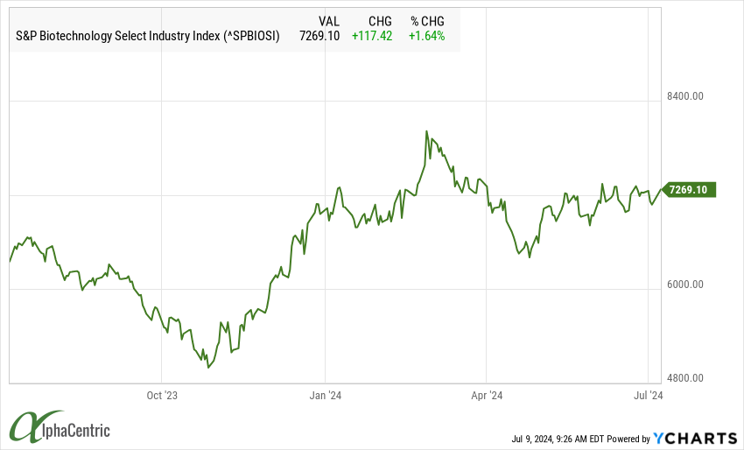This screenshot has width=744, height=450.
Task: Click the 8400.00 y-axis label
Action: (x=685, y=96)
